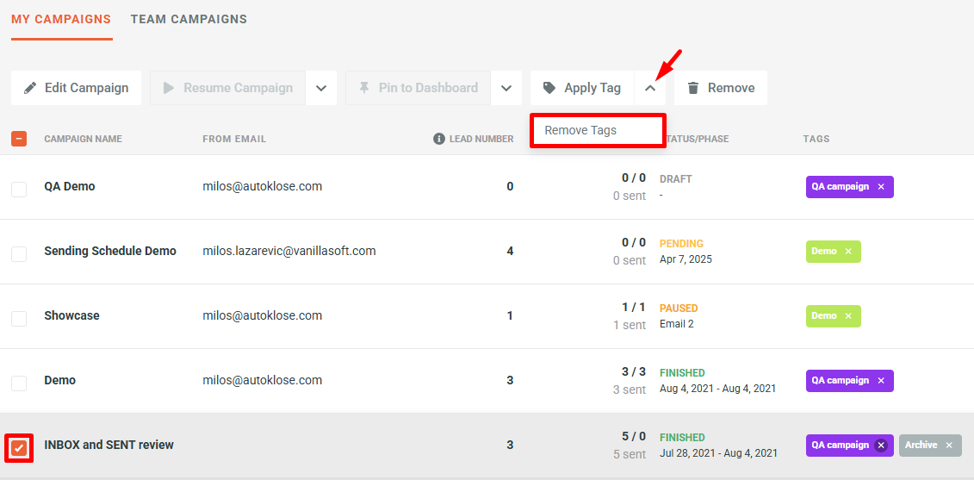Remove QA campaign tag from INBOX review row

tap(880, 446)
